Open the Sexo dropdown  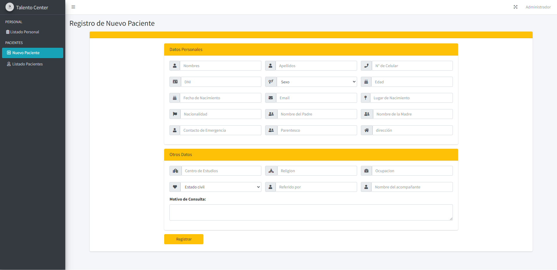click(317, 82)
